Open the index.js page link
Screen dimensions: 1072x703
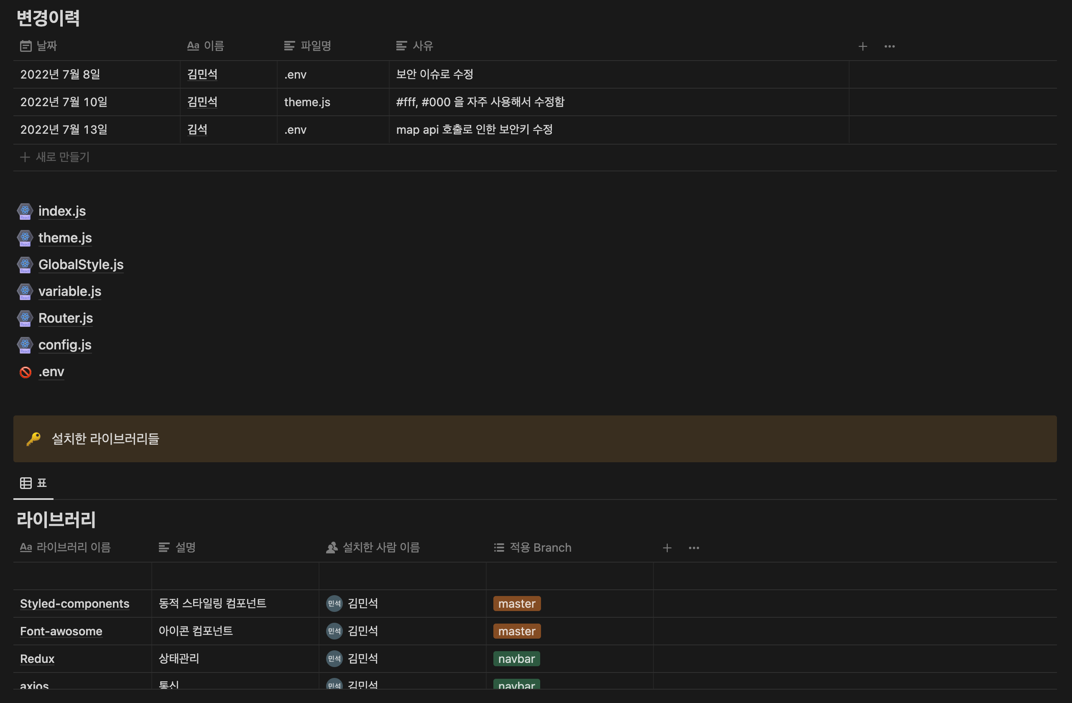tap(62, 211)
